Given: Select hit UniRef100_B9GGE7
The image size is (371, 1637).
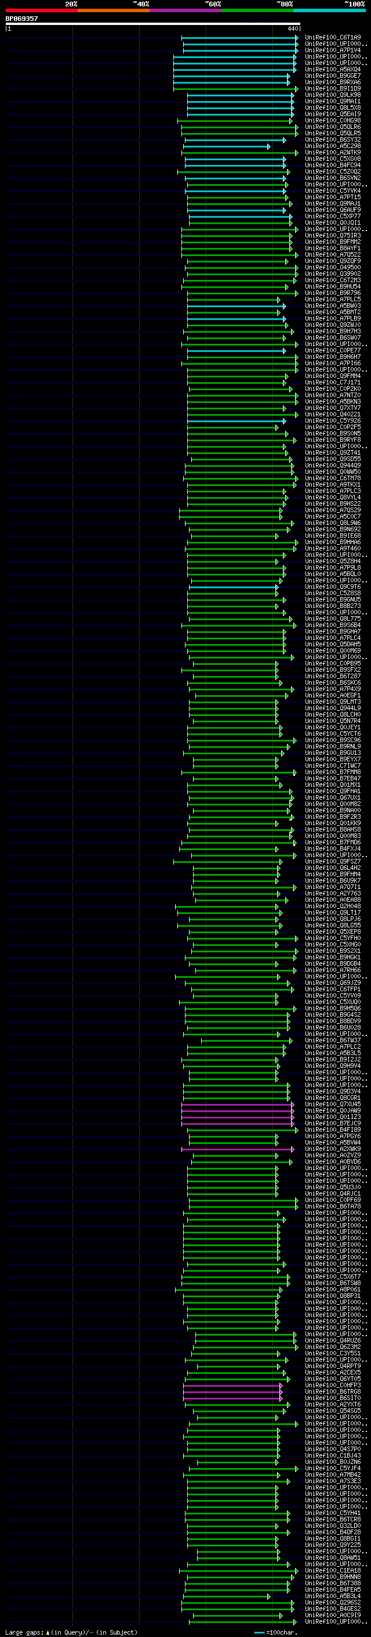Looking at the screenshot, I should point(332,75).
